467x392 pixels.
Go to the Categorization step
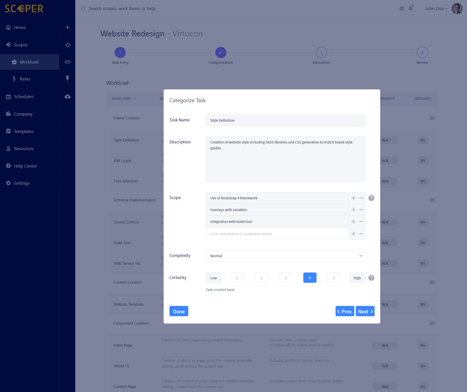pyautogui.click(x=221, y=53)
